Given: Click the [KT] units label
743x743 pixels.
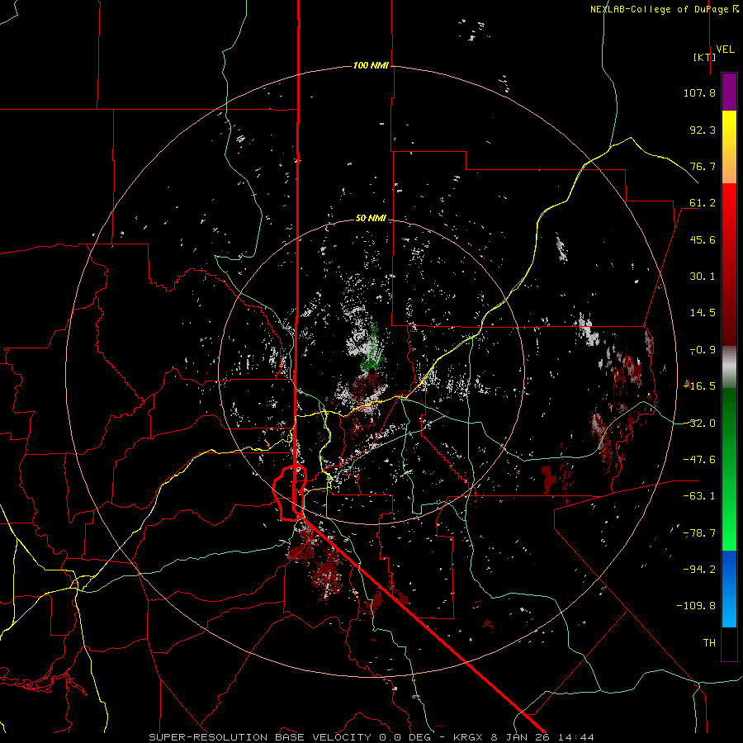Looking at the screenshot, I should [x=705, y=57].
